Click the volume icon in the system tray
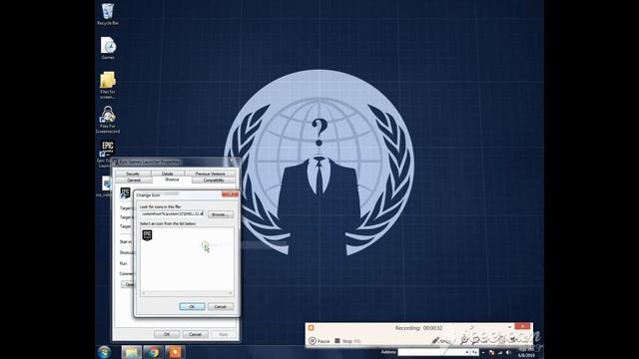The height and width of the screenshot is (359, 639). (508, 352)
